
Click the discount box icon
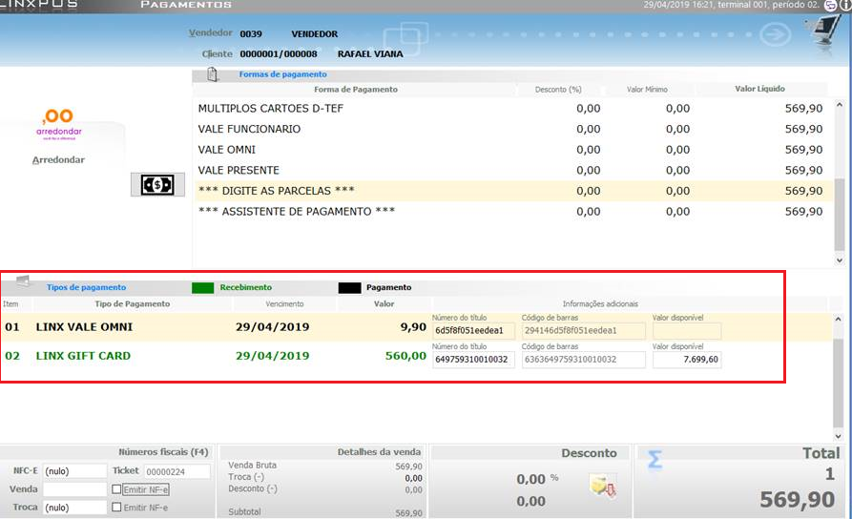[x=603, y=485]
